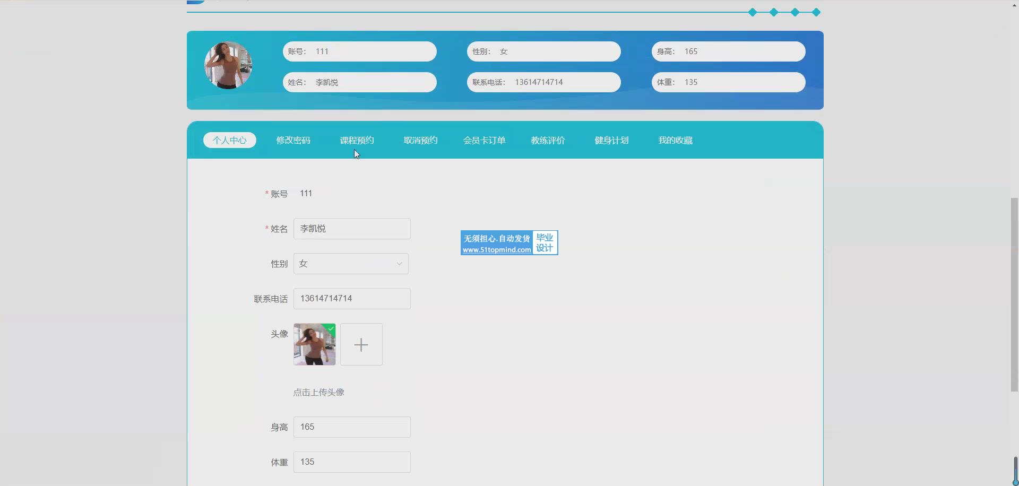The height and width of the screenshot is (486, 1019).
Task: Click the 51topmind watermark banner
Action: (509, 243)
